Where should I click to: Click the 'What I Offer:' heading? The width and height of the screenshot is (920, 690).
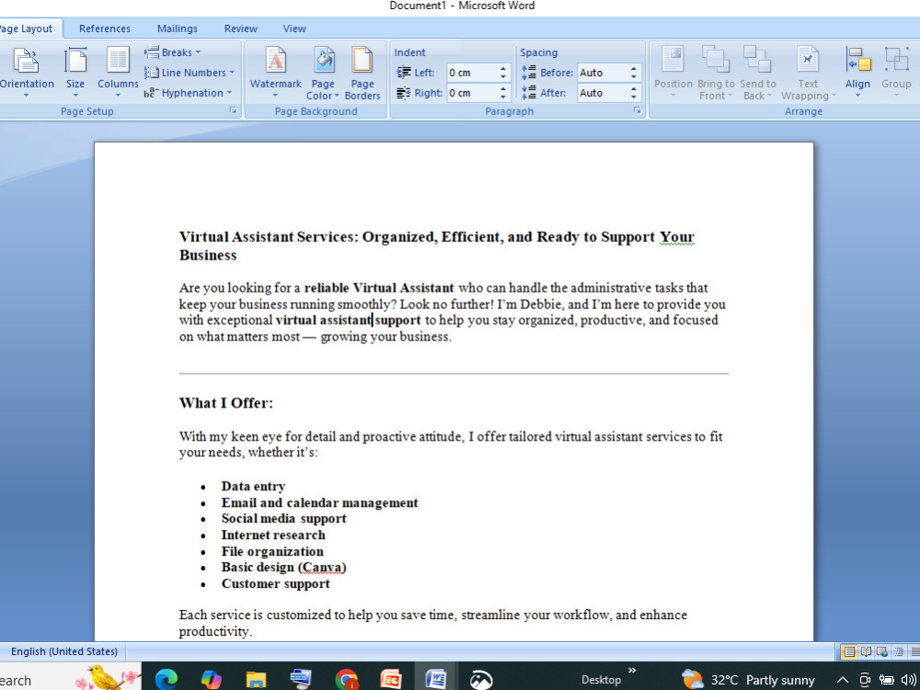pyautogui.click(x=226, y=403)
